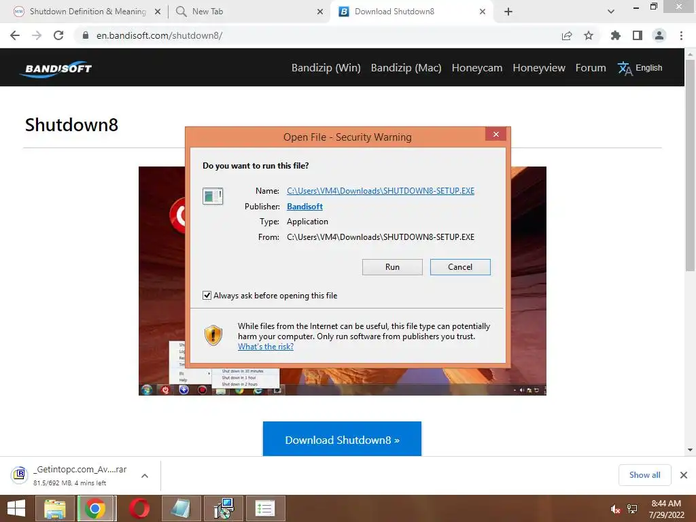Open the notepad taskbar icon
The height and width of the screenshot is (522, 696).
181,508
